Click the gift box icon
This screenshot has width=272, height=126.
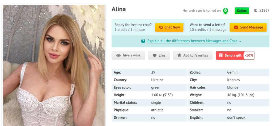(220, 55)
